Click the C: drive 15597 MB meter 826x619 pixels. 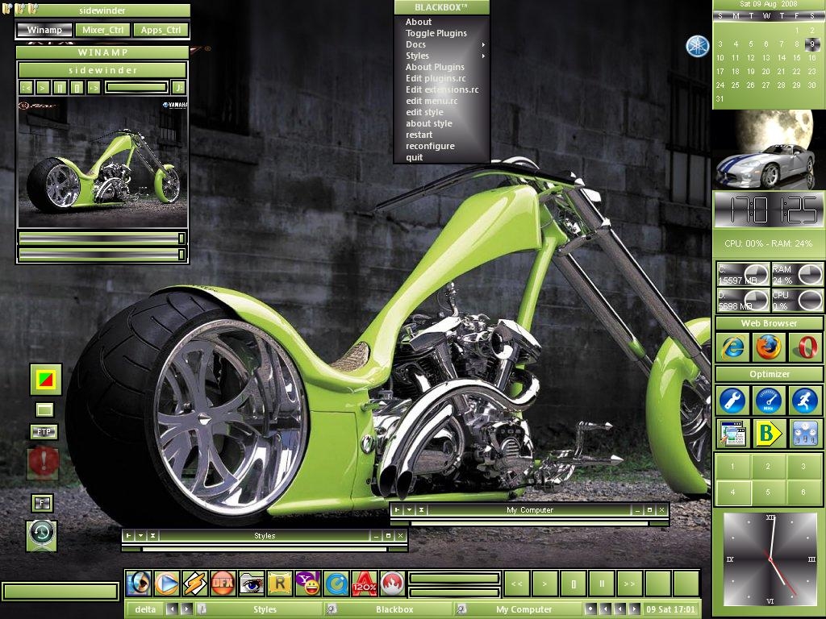743,275
